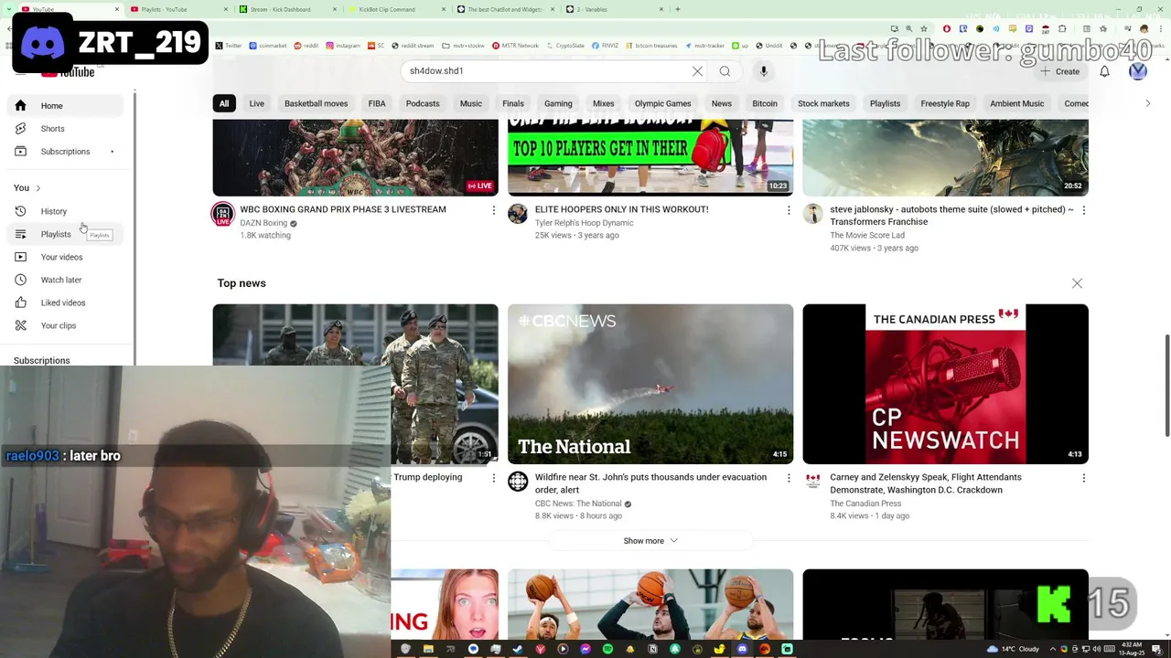The image size is (1171, 658).
Task: Open more options for steve jablonsky video
Action: pyautogui.click(x=1084, y=210)
